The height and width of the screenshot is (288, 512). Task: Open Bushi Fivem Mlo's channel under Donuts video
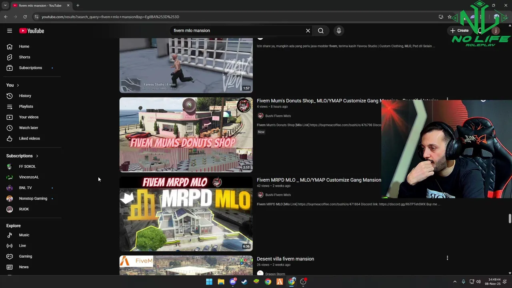point(278,116)
